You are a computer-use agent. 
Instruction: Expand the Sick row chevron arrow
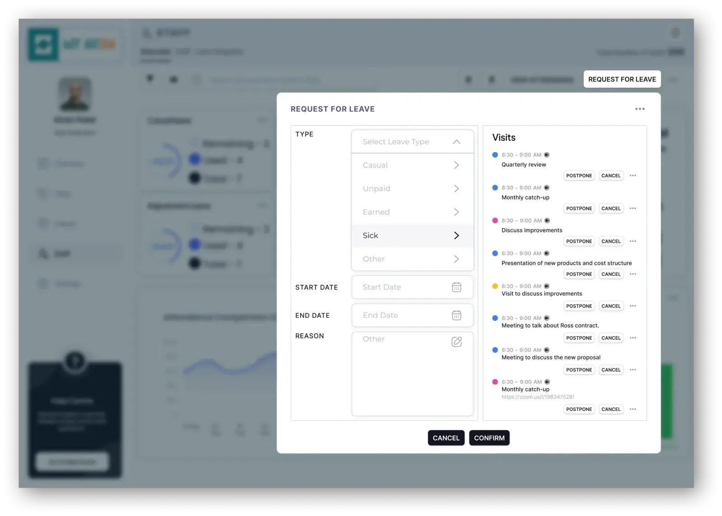456,236
